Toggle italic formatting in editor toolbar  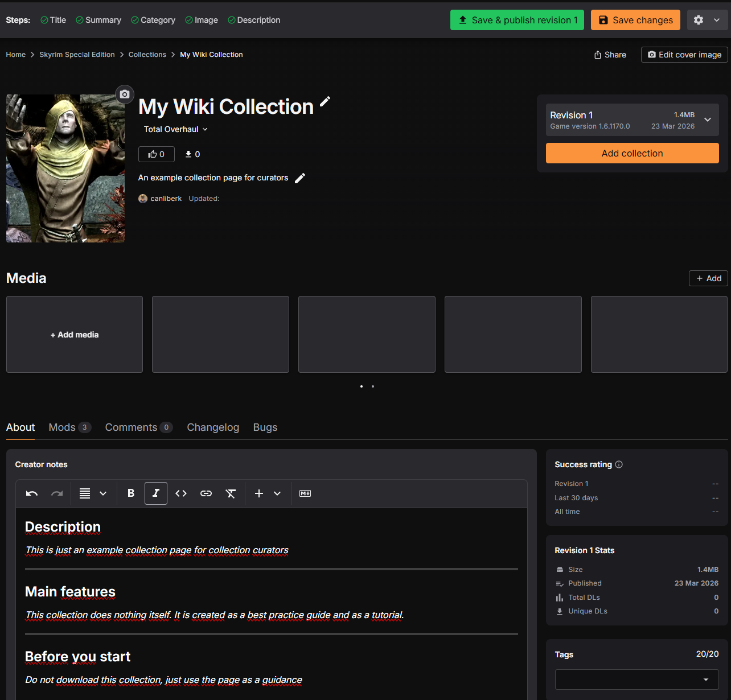coord(156,493)
